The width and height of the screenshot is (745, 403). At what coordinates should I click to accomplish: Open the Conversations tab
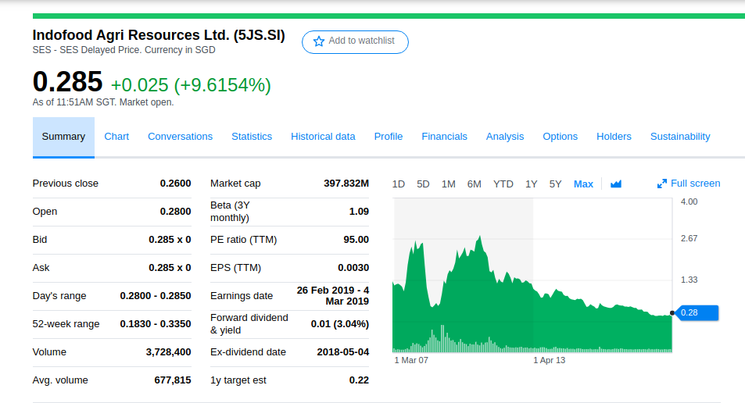point(180,137)
